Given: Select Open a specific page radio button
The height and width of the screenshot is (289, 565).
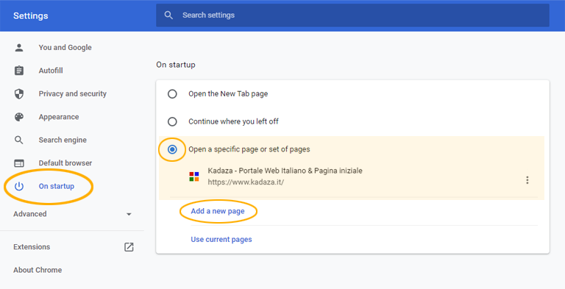Looking at the screenshot, I should pos(172,149).
